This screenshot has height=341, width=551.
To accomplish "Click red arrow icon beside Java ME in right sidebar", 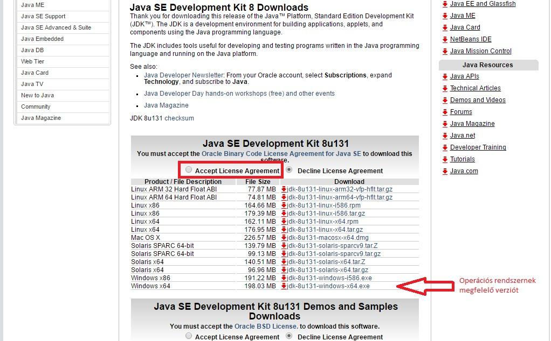I will (445, 16).
